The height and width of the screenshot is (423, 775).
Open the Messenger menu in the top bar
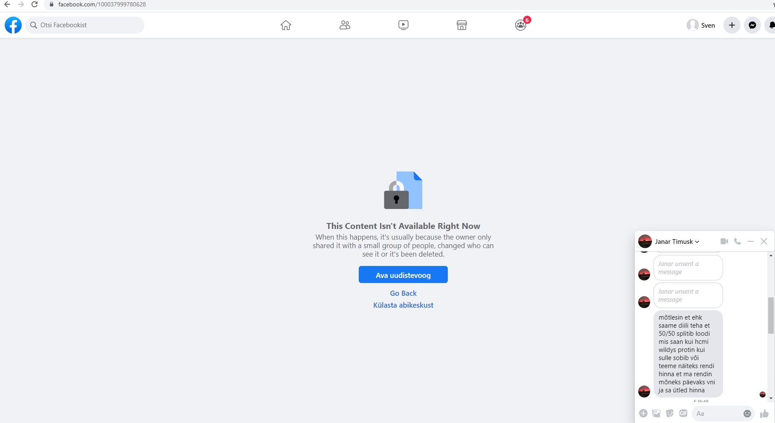pos(752,25)
